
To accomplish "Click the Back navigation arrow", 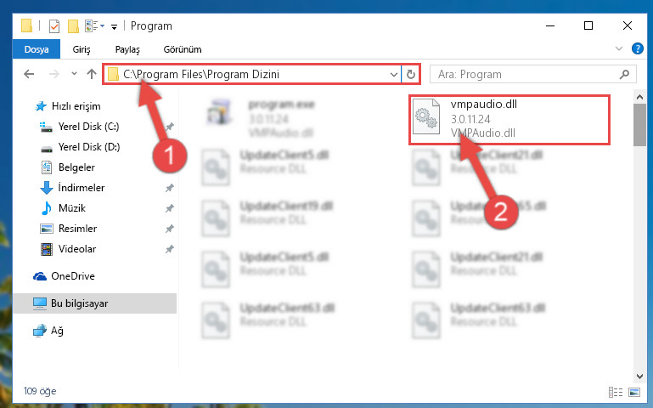I will point(29,74).
